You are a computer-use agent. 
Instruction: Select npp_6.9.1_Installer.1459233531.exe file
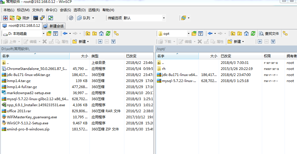pyautogui.click(x=36, y=105)
